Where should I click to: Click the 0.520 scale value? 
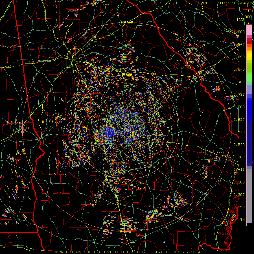(239, 145)
